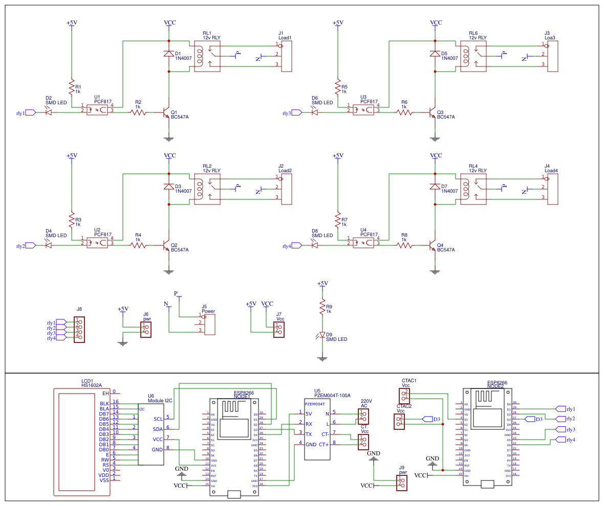Click the Q4 BC547A transistor
This screenshot has height=506, width=604.
point(432,245)
